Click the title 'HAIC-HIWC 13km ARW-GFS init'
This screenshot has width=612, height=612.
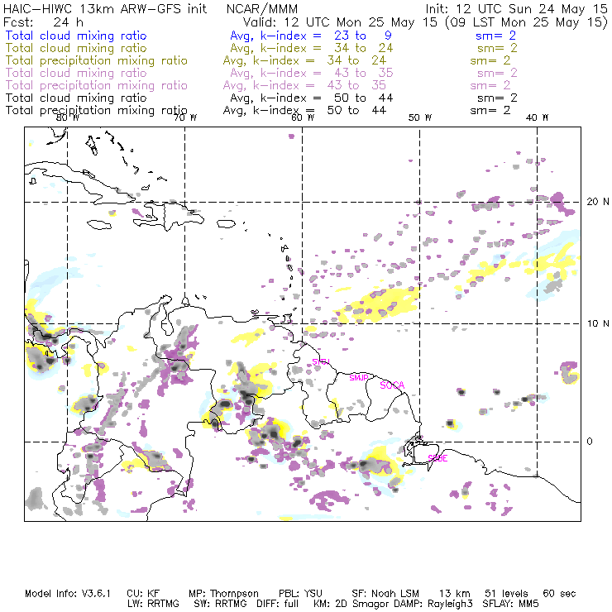(x=105, y=8)
